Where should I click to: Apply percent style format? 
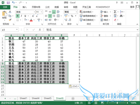(72, 16)
